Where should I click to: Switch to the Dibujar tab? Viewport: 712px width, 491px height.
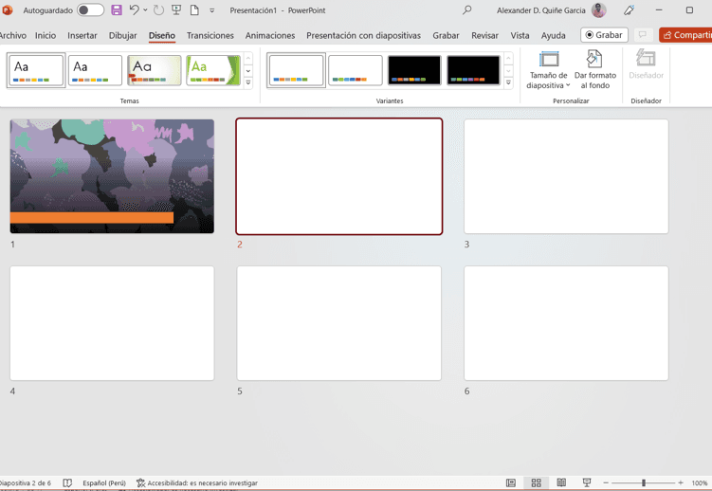[122, 35]
